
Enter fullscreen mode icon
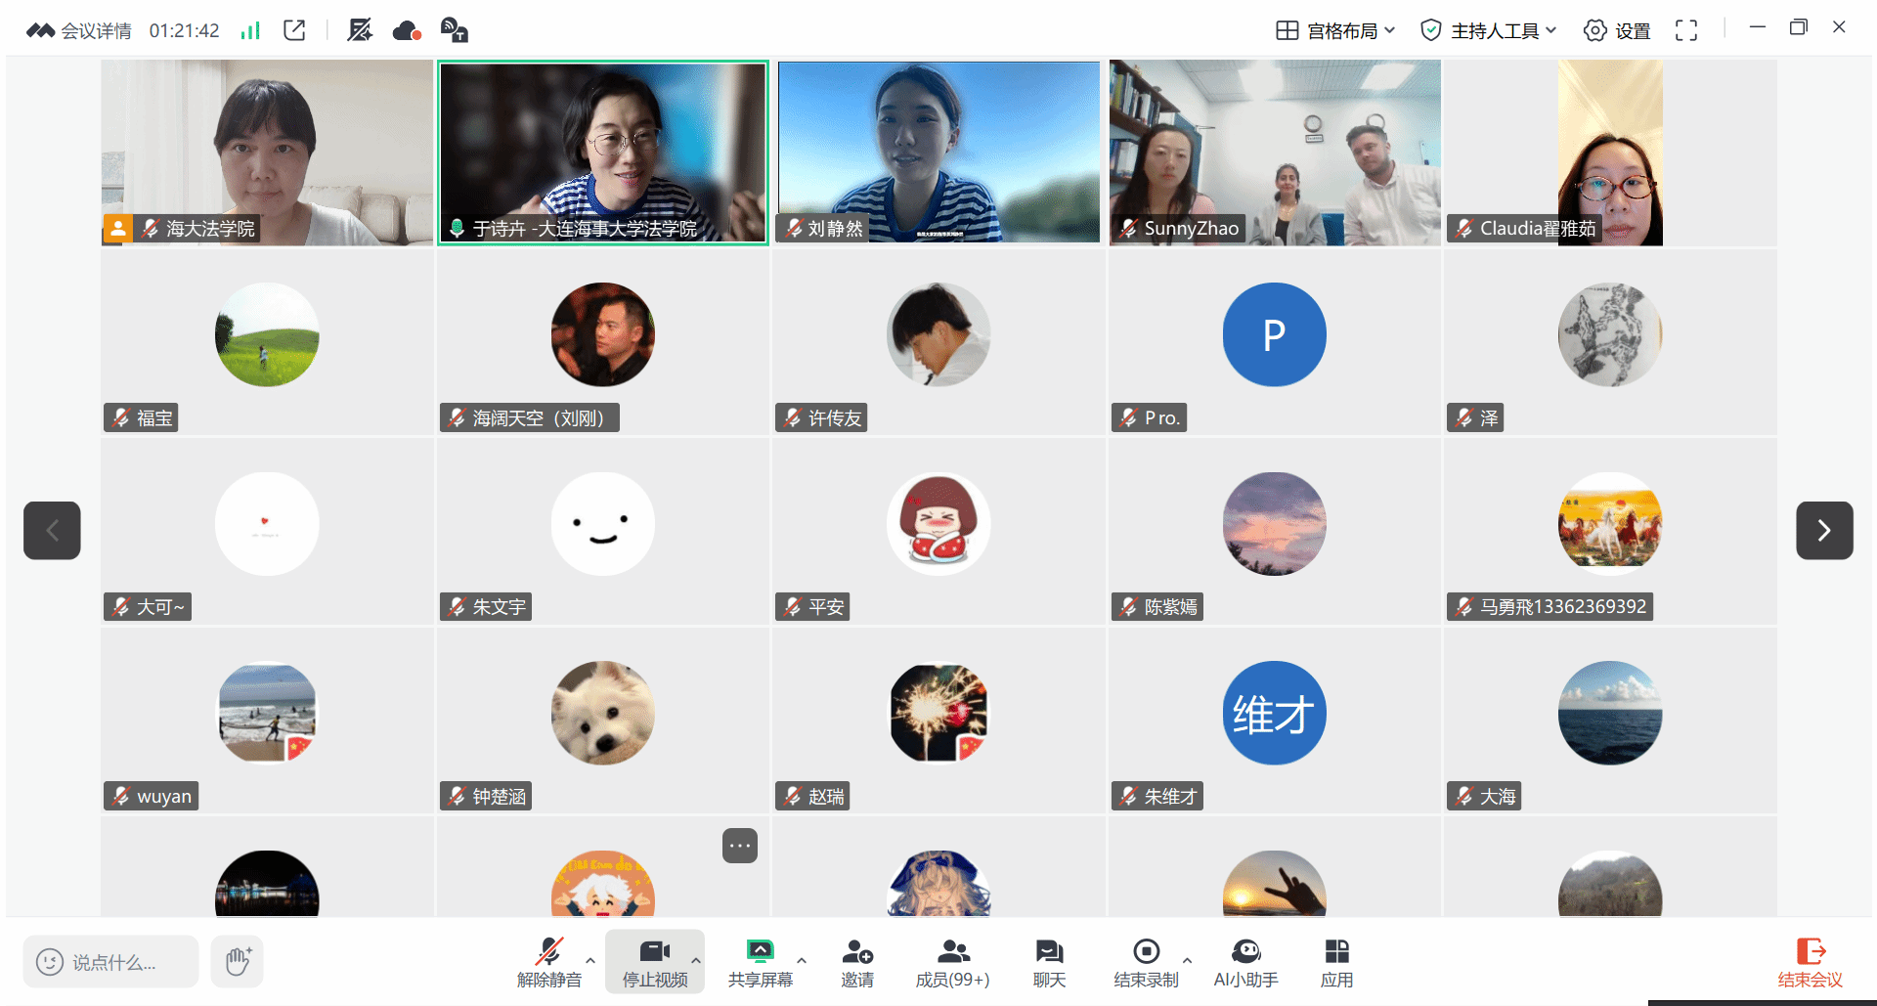coord(1685,30)
